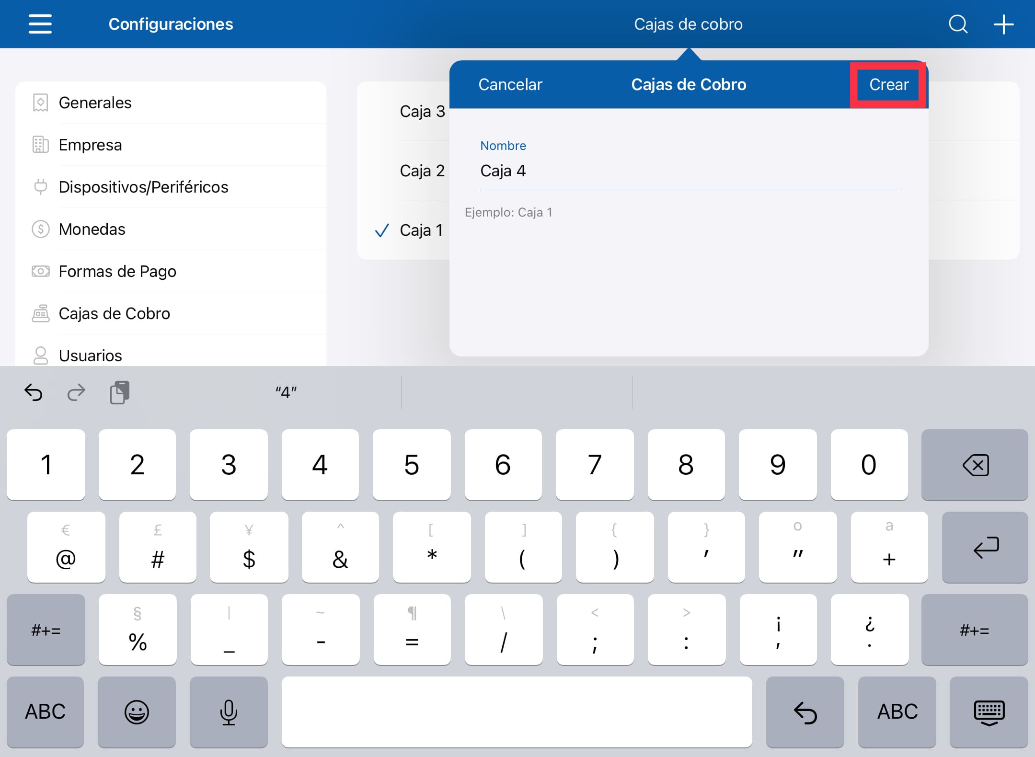Tap the search magnifier icon
The width and height of the screenshot is (1035, 757).
pyautogui.click(x=958, y=24)
